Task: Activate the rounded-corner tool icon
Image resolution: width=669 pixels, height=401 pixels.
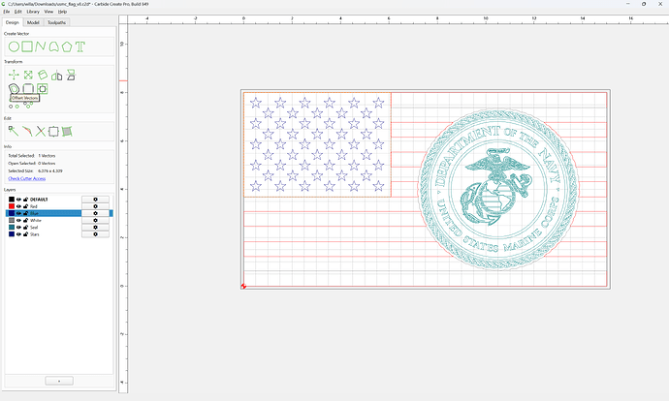Action: 28,89
